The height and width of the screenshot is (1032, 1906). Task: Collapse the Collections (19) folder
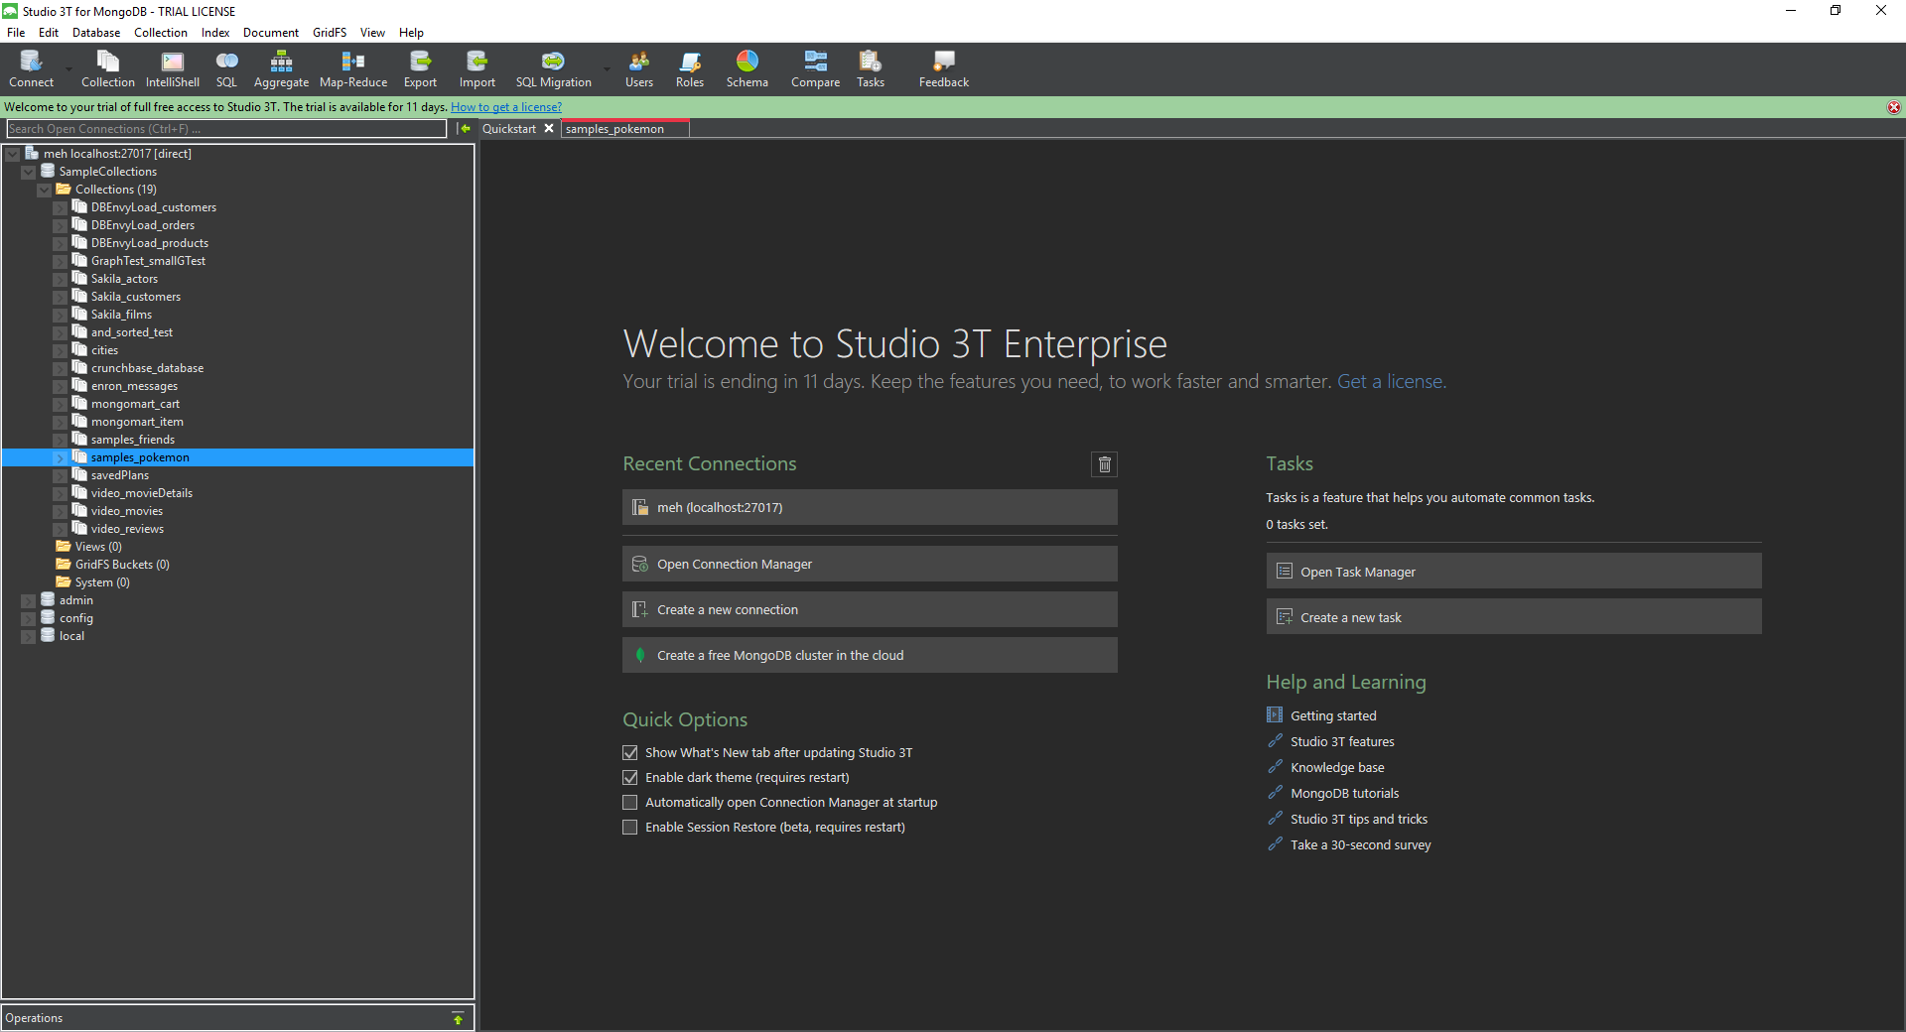click(45, 191)
